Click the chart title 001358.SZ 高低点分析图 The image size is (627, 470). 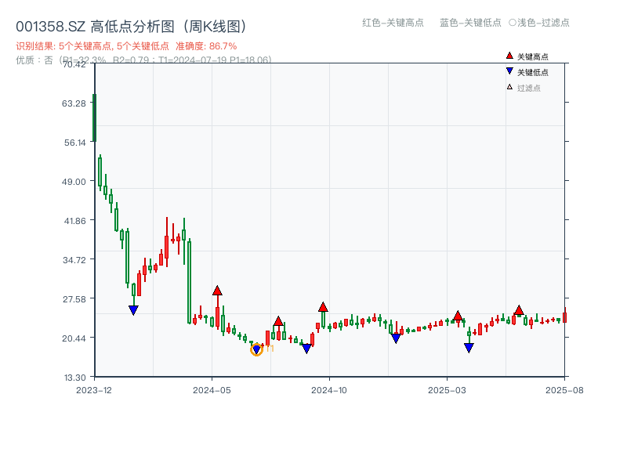[132, 27]
